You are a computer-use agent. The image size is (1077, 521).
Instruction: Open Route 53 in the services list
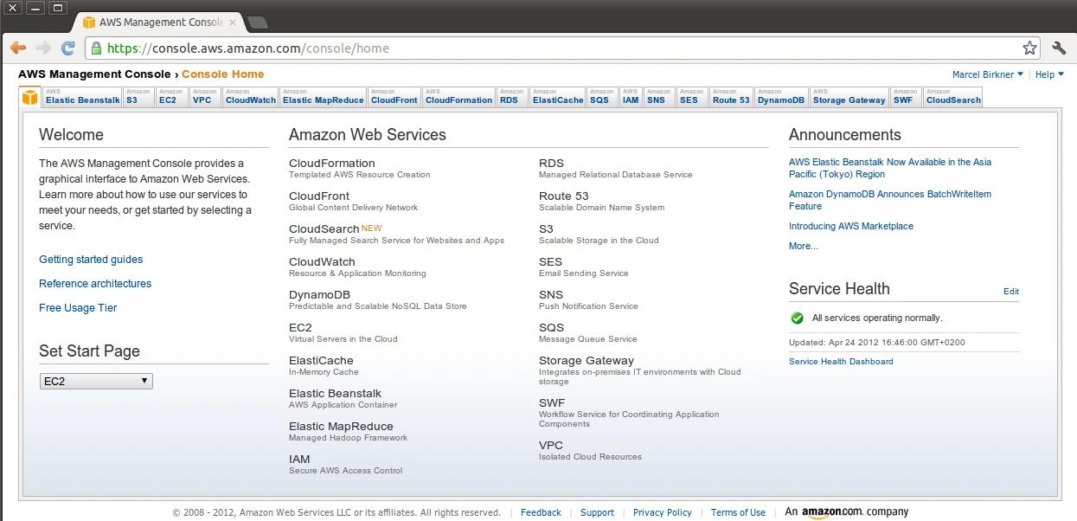point(564,196)
